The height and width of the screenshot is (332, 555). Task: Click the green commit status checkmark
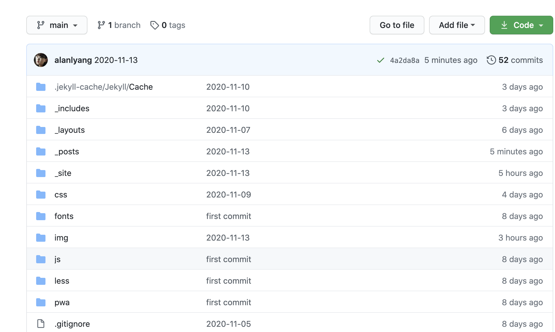[x=380, y=60]
